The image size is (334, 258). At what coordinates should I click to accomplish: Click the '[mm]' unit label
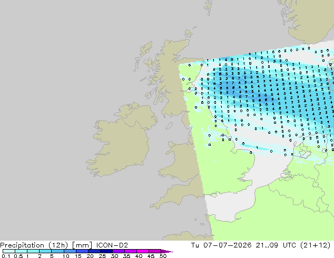[x=82, y=245]
